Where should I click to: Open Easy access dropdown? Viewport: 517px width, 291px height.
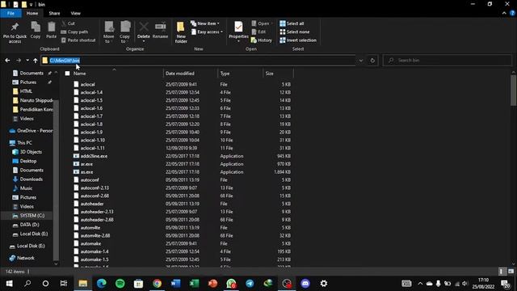coord(207,32)
